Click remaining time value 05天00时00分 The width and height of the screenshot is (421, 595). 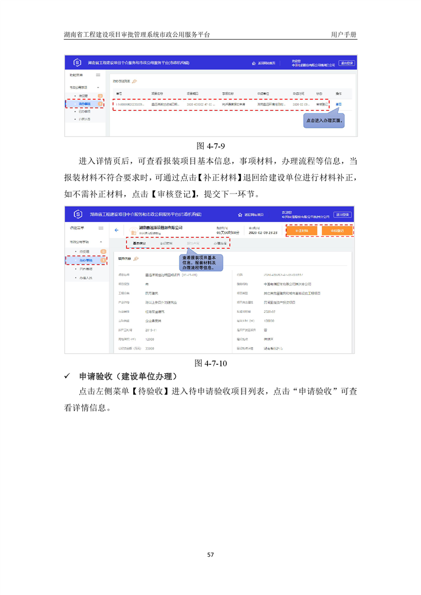tap(228, 233)
